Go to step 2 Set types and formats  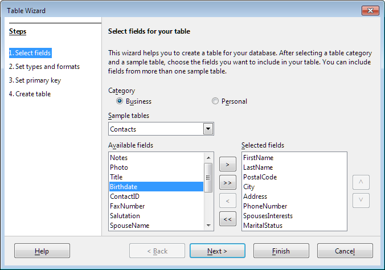click(44, 67)
